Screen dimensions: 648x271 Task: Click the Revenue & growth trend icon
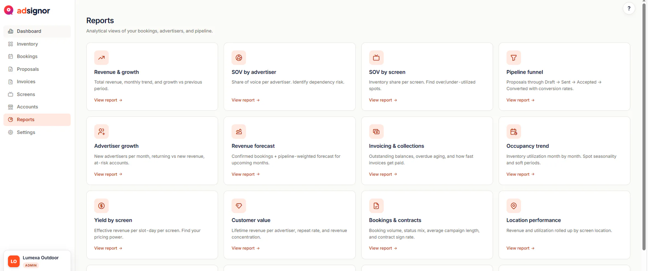pyautogui.click(x=101, y=58)
